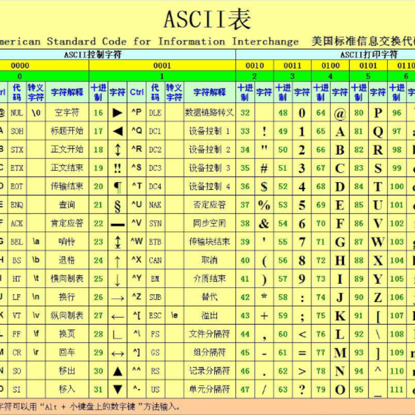Image resolution: width=415 pixels, height=415 pixels.
Task: Click the left arrow symbol for decimal 27
Action: click(117, 316)
